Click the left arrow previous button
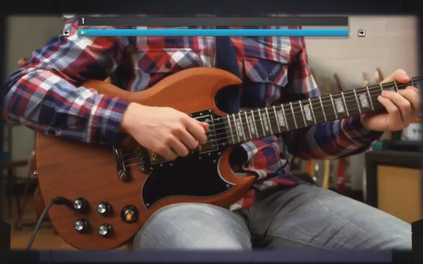The image size is (423, 264). pyautogui.click(x=66, y=33)
